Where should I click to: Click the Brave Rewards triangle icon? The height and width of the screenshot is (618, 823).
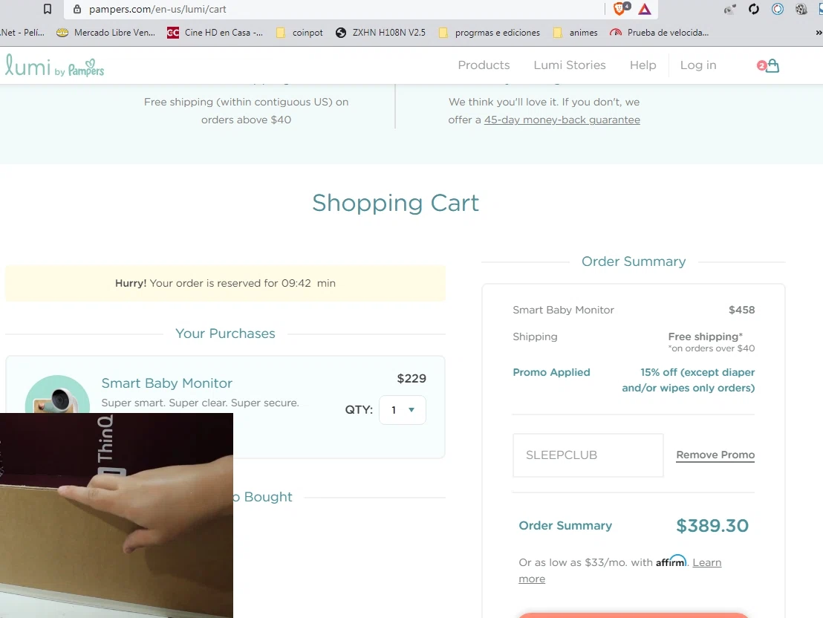tap(645, 9)
